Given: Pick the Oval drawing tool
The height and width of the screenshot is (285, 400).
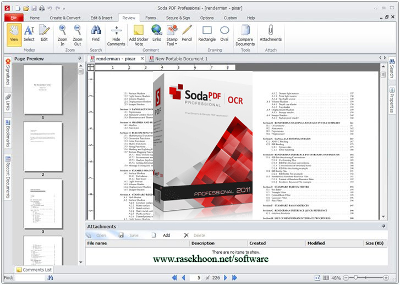Looking at the screenshot, I should [225, 34].
